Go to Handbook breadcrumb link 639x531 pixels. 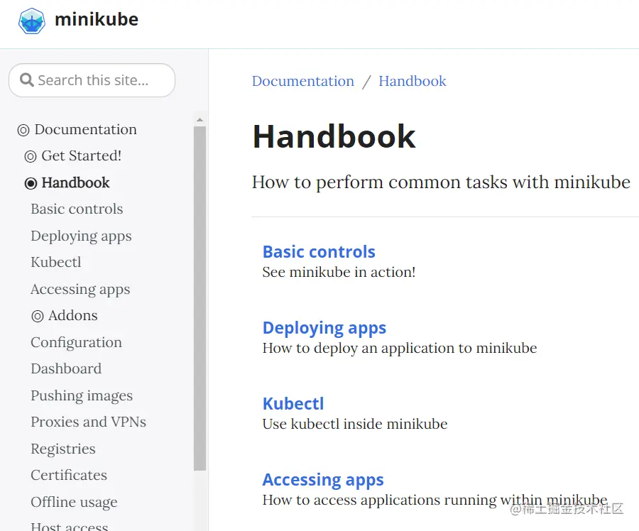click(413, 81)
